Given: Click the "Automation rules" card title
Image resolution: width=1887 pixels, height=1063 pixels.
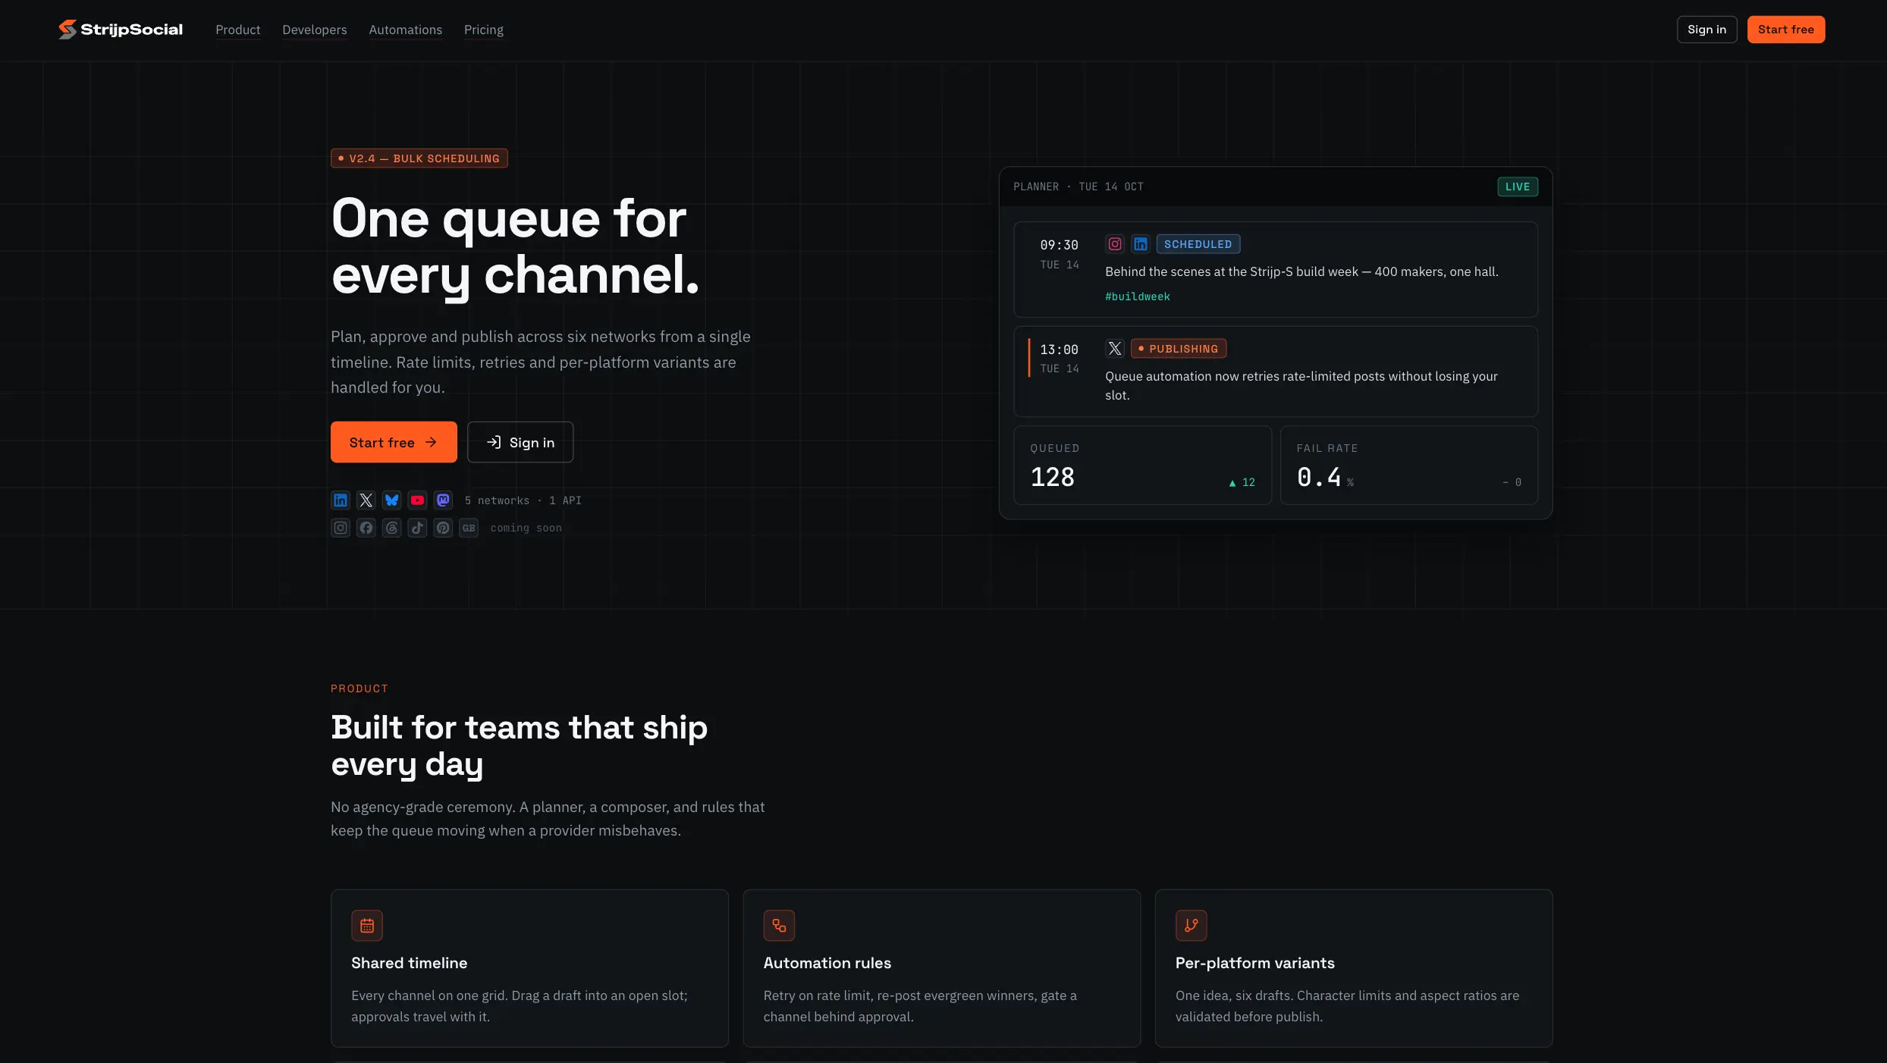Looking at the screenshot, I should [827, 963].
